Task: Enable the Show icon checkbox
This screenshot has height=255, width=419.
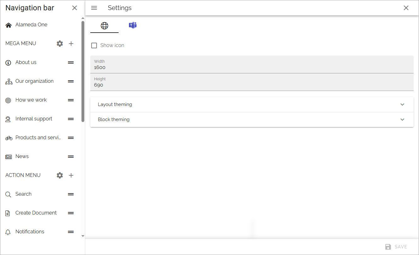Action: (x=94, y=45)
